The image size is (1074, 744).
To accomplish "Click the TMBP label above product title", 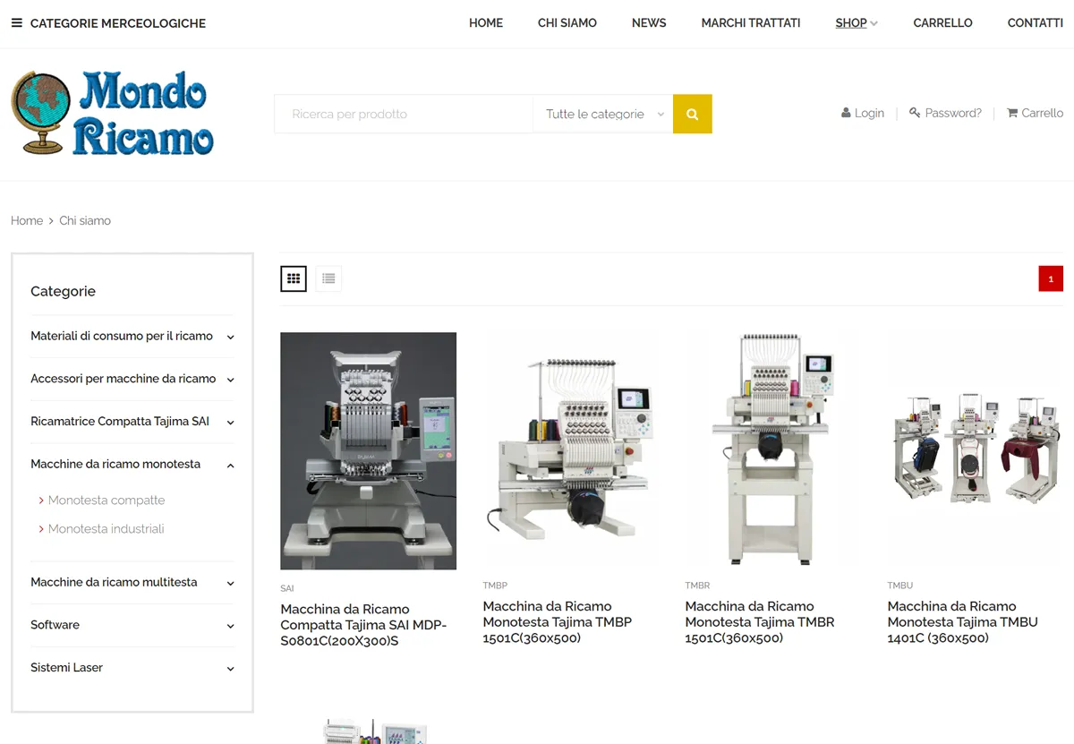I will tap(495, 586).
